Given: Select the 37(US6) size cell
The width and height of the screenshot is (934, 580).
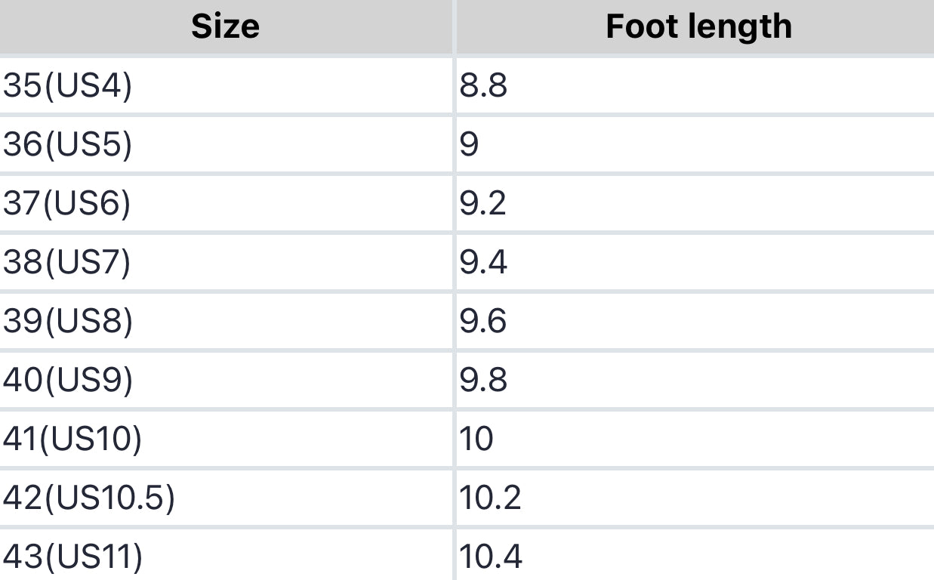Looking at the screenshot, I should (67, 204).
